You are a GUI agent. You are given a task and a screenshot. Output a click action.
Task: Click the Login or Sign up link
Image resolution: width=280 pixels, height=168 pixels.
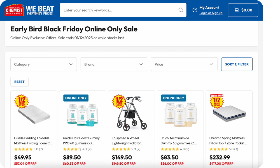coord(211,13)
